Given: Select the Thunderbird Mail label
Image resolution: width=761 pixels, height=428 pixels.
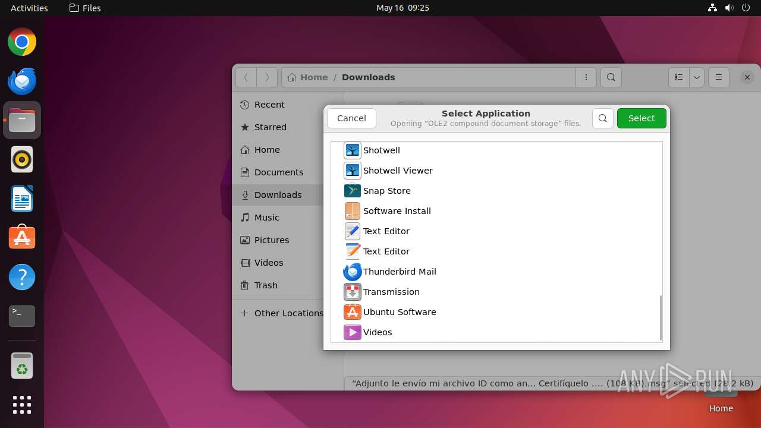Looking at the screenshot, I should (x=400, y=272).
